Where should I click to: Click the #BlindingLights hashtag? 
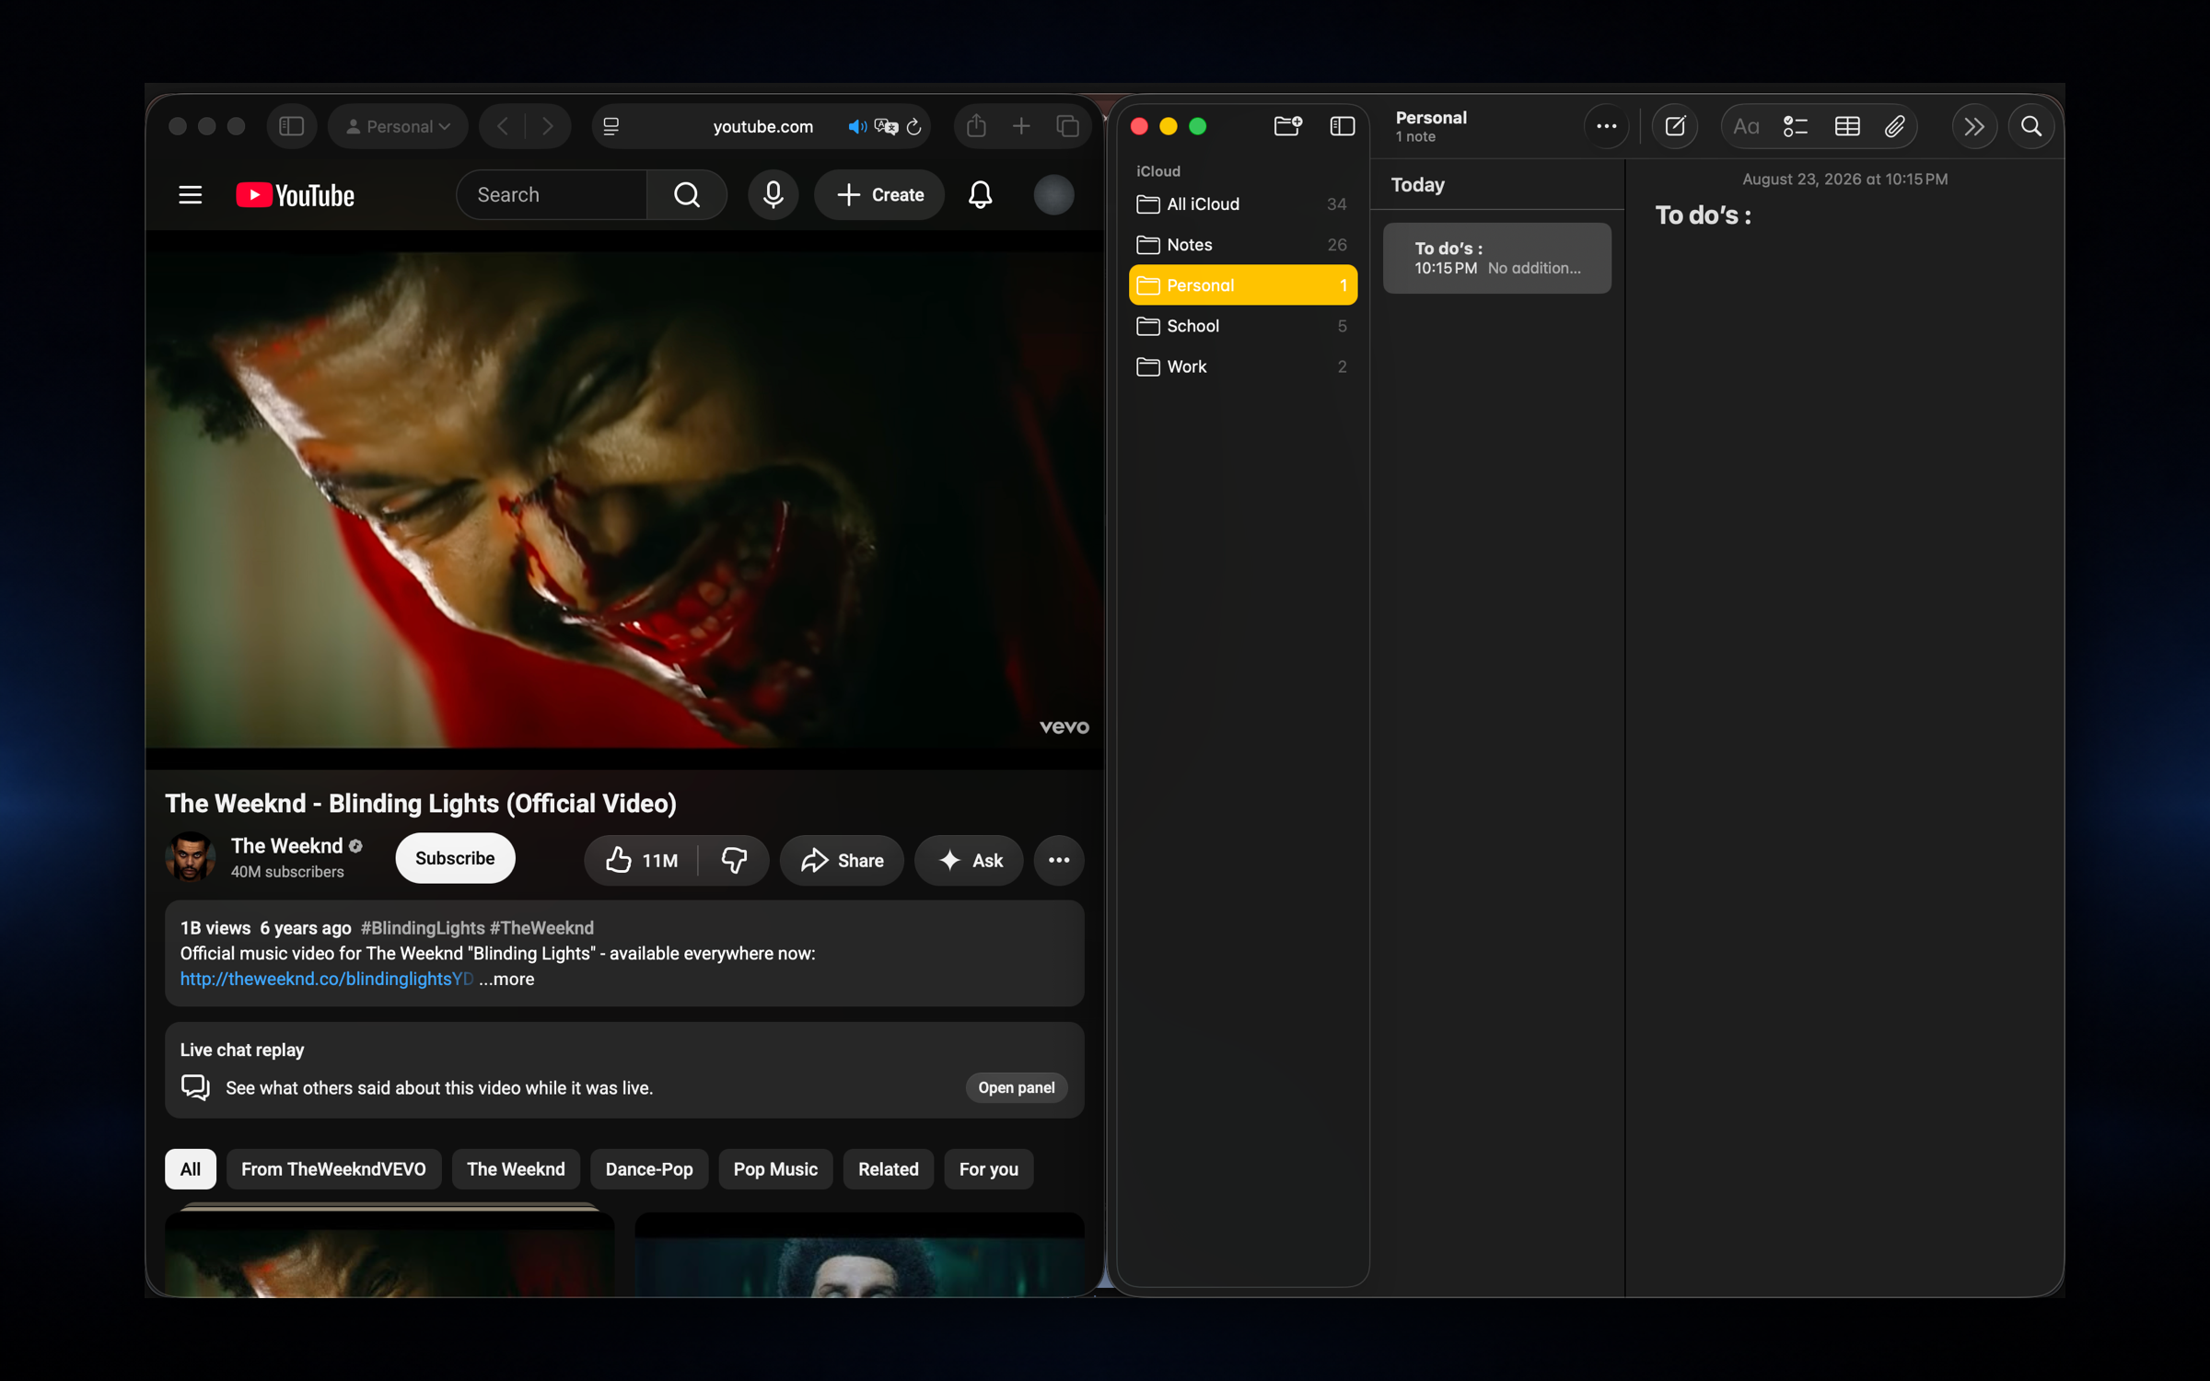[x=423, y=928]
